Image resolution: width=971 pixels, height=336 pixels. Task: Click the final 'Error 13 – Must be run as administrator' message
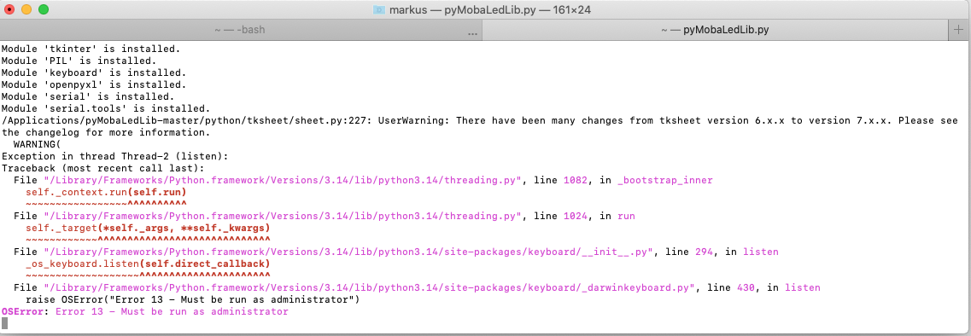[x=172, y=312]
